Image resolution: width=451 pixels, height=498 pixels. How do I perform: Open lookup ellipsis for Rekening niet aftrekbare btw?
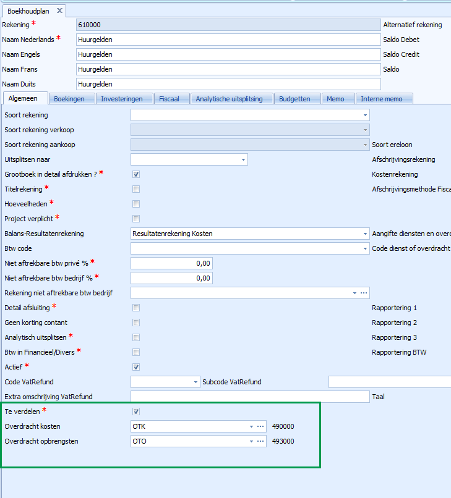pyautogui.click(x=364, y=293)
